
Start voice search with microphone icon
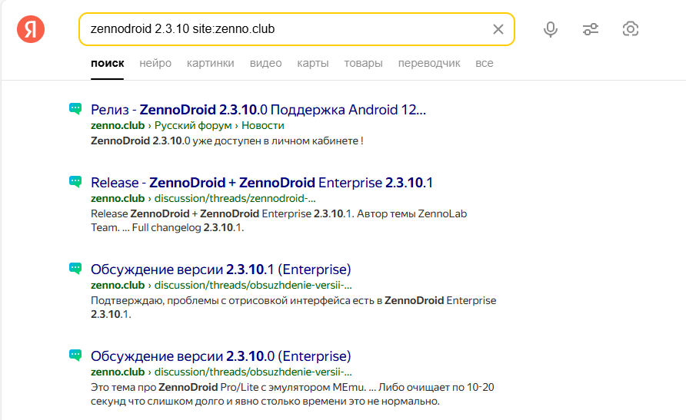[551, 29]
